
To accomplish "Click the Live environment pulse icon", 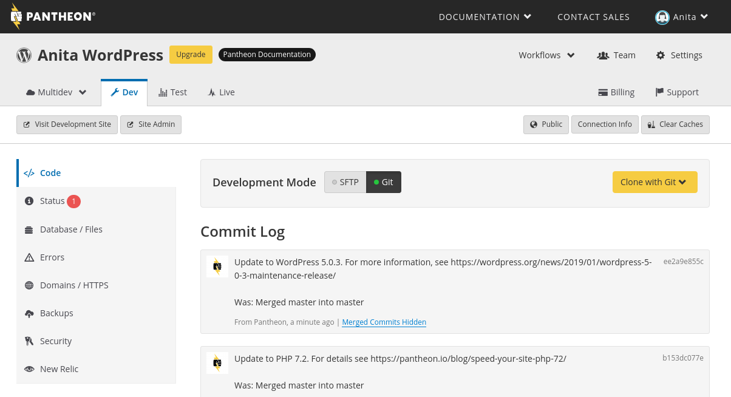I will pos(211,92).
